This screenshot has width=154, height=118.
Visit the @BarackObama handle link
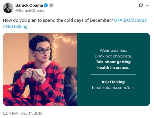(30, 10)
